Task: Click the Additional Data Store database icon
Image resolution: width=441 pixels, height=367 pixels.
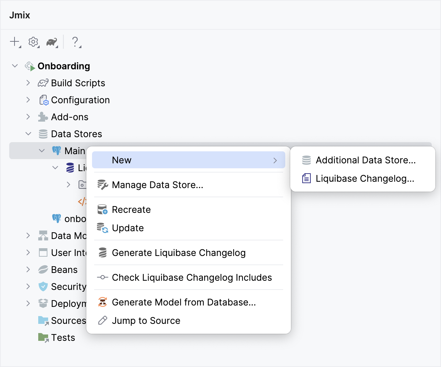Action: [307, 160]
